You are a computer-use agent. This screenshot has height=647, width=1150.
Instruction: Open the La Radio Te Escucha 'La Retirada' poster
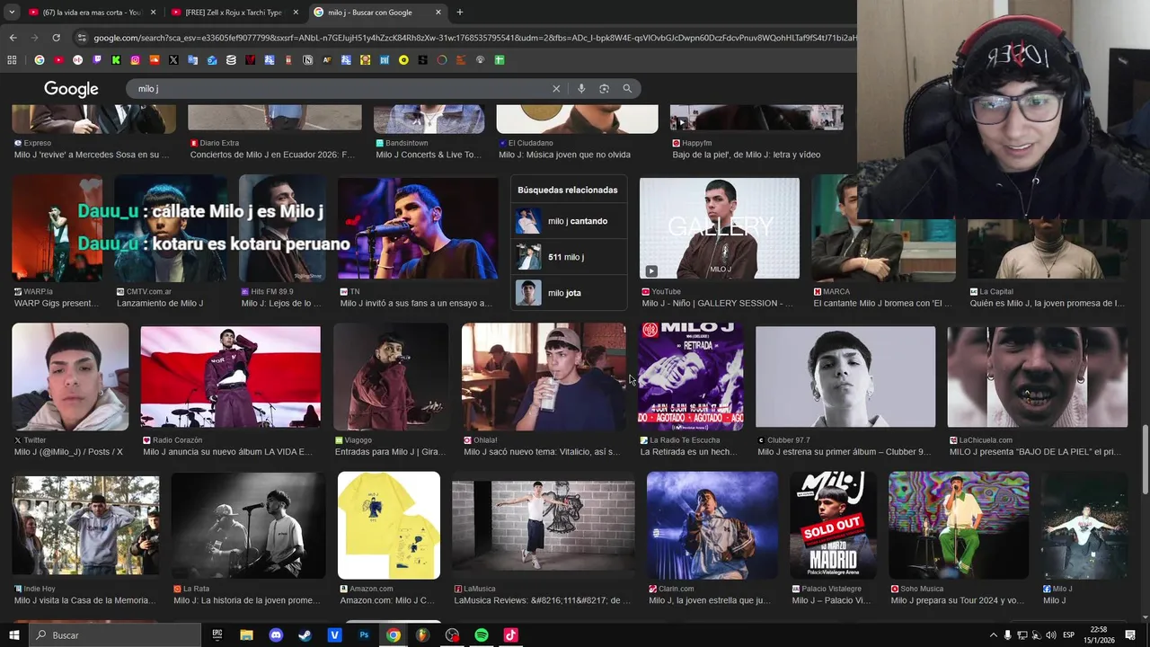pyautogui.click(x=690, y=377)
